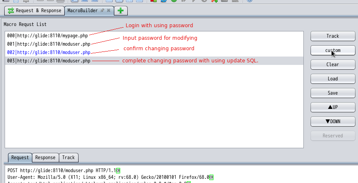Click the pin icon on MacroBuilder tab
The image size is (358, 183).
[x=103, y=10]
